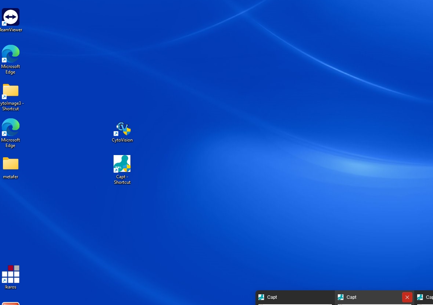Switch to the leftmost Capt window preview
The height and width of the screenshot is (305, 433).
pos(294,297)
